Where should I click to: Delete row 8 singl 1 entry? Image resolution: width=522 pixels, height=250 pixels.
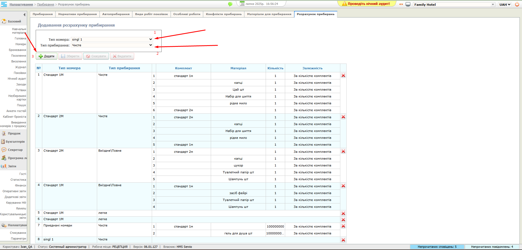point(343,240)
